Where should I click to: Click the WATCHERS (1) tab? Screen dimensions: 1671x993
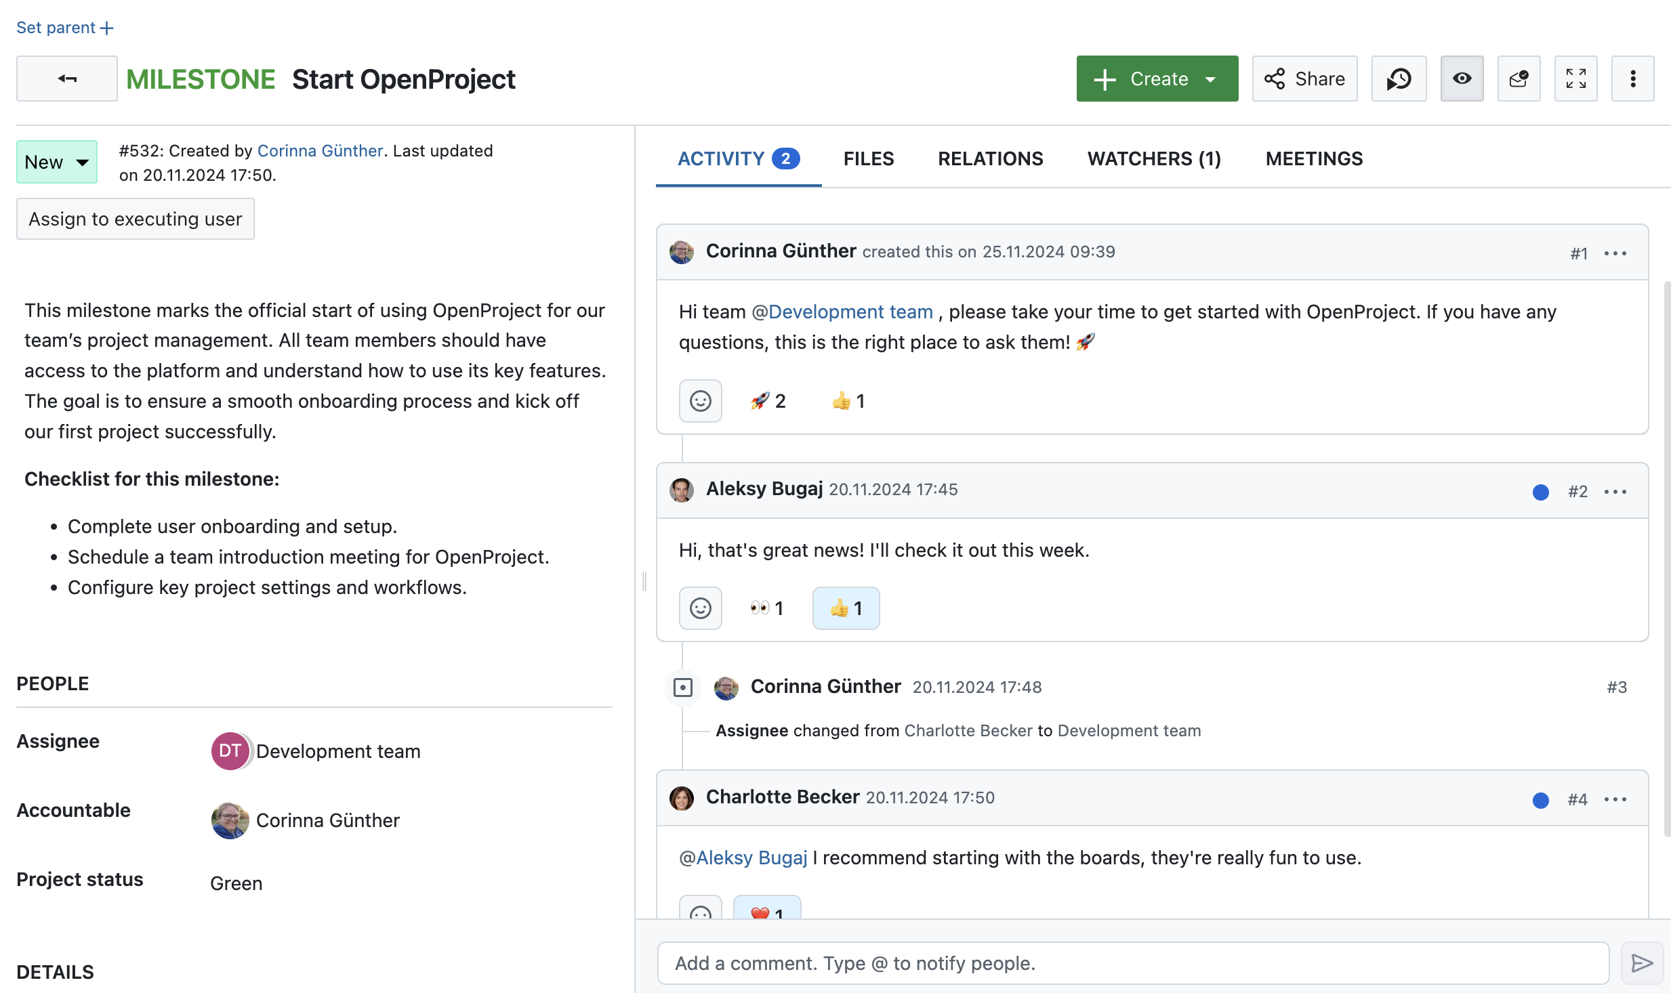click(1153, 156)
